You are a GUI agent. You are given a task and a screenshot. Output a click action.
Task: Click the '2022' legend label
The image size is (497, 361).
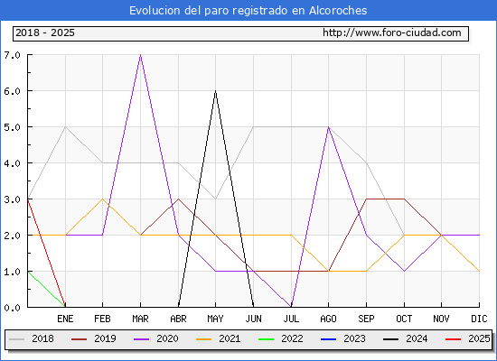(292, 338)
